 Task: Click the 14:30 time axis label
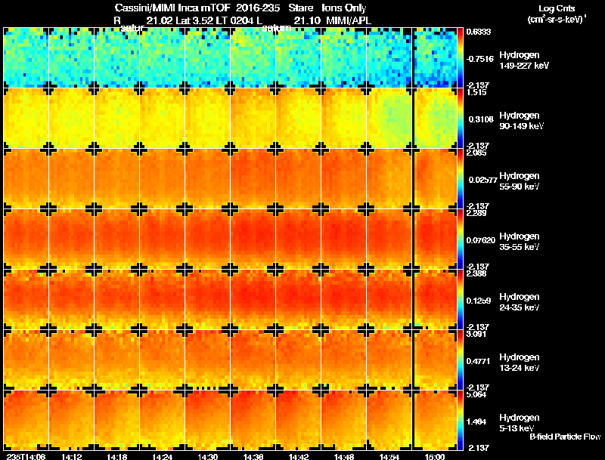coord(207,456)
